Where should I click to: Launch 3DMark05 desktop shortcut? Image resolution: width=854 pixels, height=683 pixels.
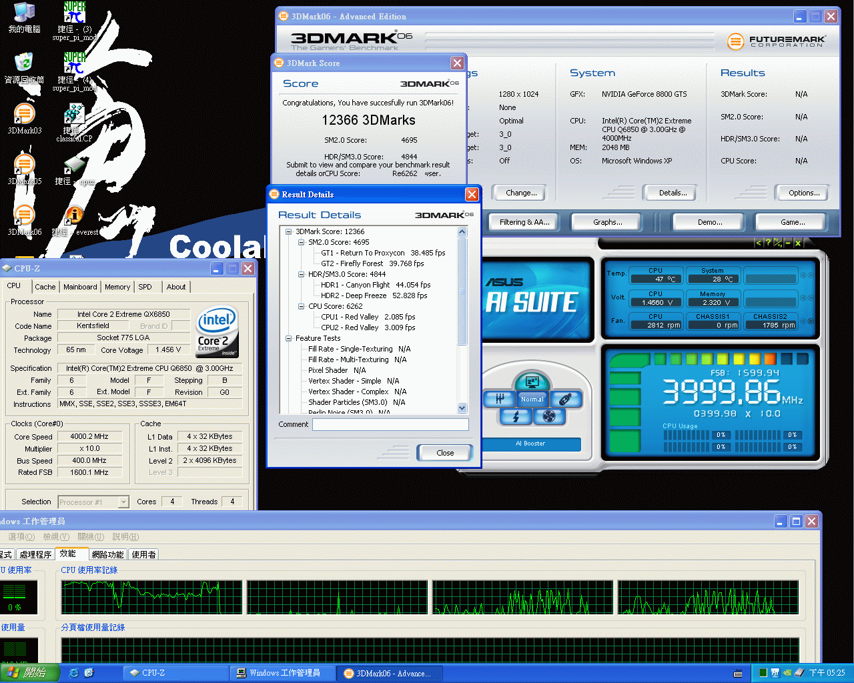[25, 169]
